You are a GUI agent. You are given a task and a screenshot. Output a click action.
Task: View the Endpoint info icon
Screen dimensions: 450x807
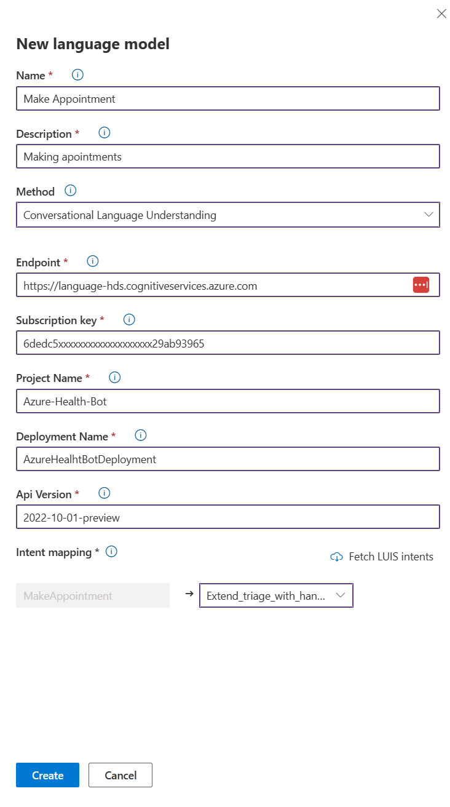click(x=92, y=261)
